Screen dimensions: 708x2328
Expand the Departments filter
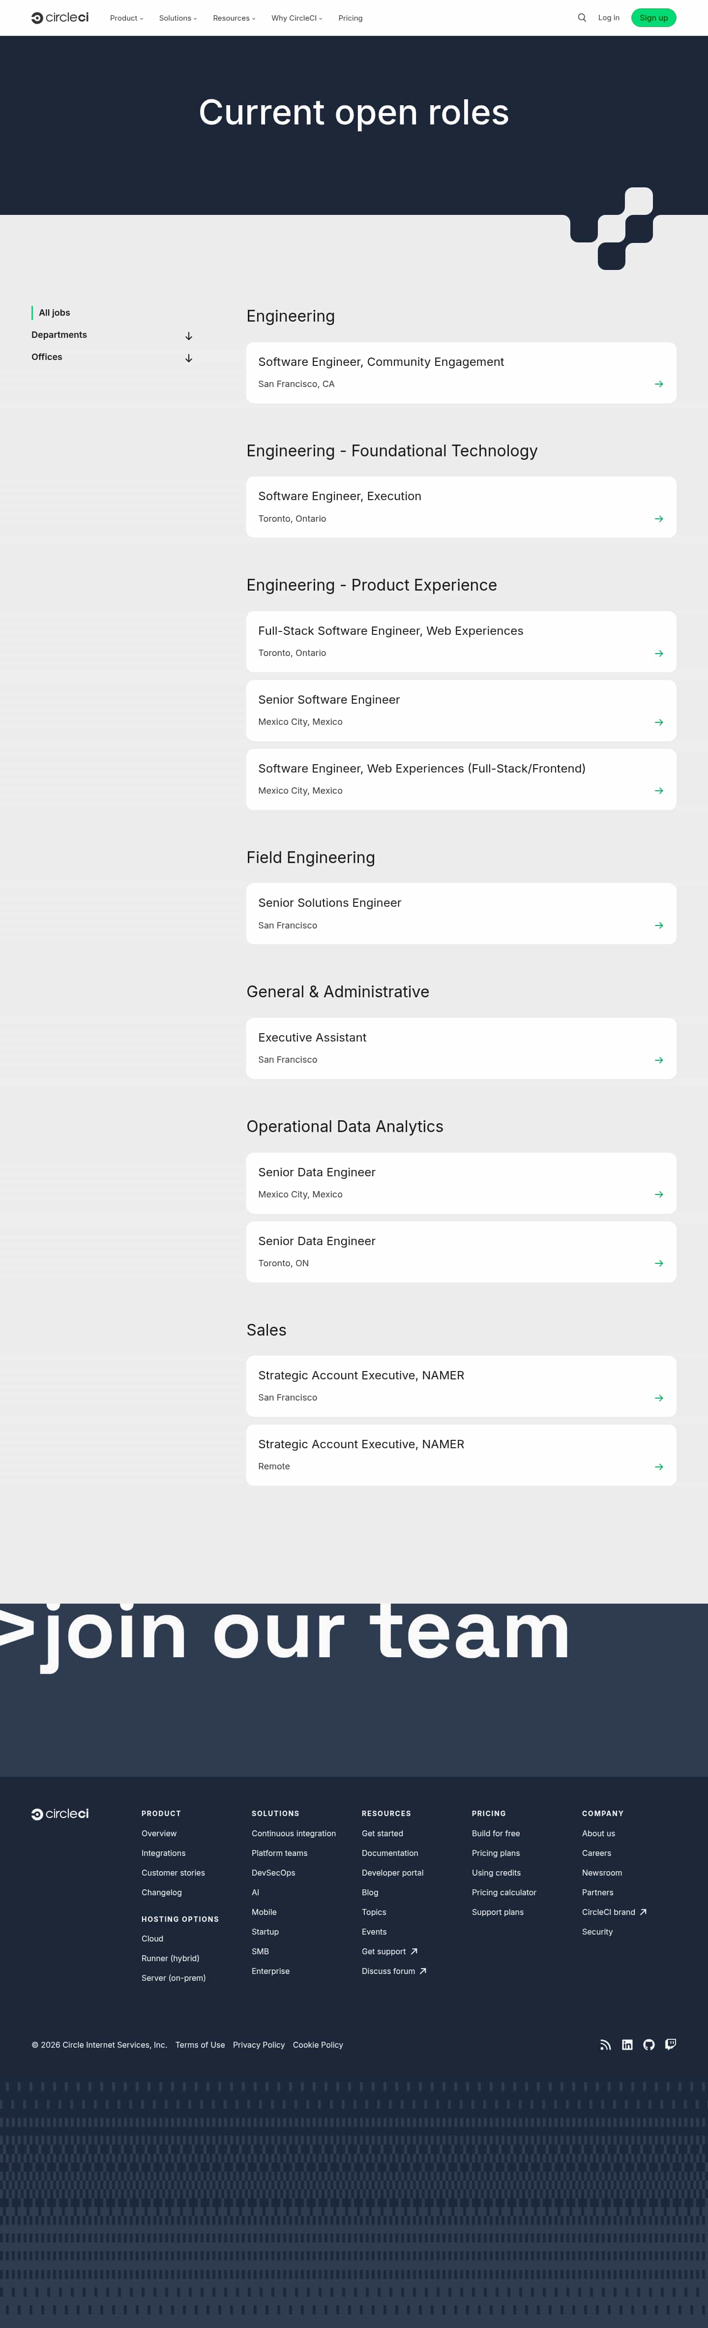[188, 336]
